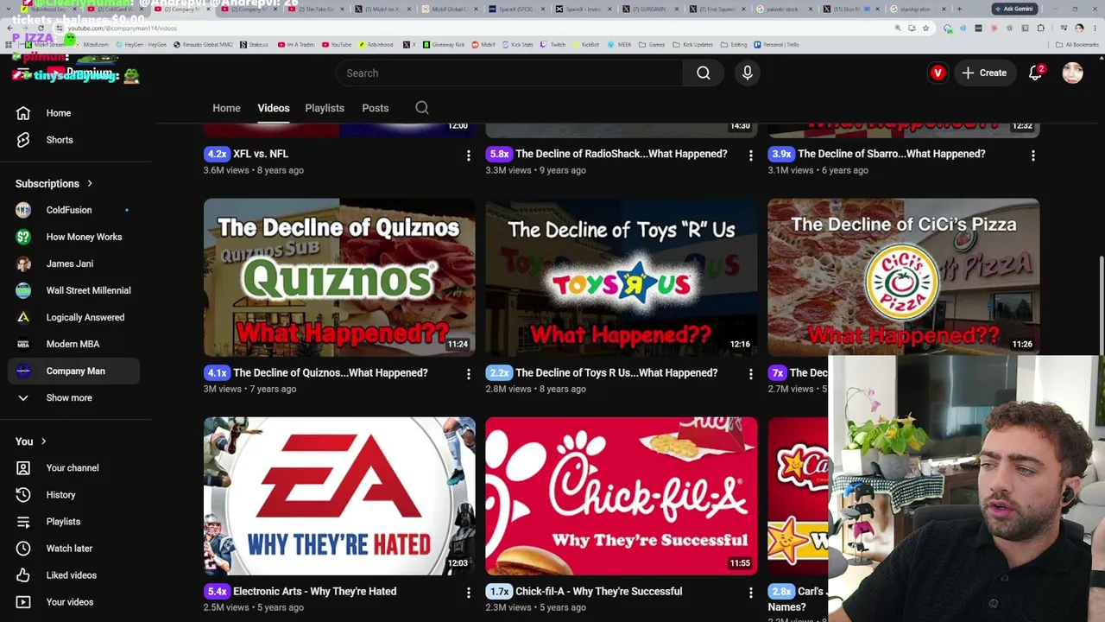Image resolution: width=1105 pixels, height=622 pixels.
Task: Open The Decline of Sbarro video title
Action: [892, 154]
